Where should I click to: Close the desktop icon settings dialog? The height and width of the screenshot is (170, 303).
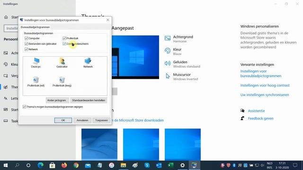pyautogui.click(x=108, y=20)
